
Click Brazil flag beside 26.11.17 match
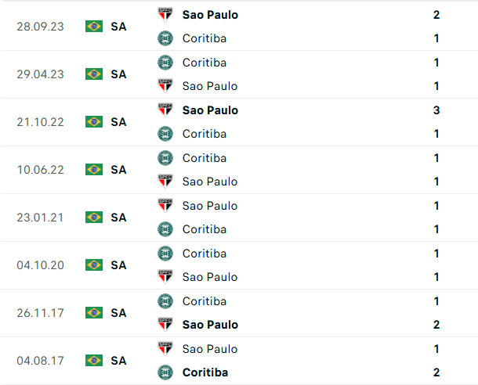click(94, 313)
